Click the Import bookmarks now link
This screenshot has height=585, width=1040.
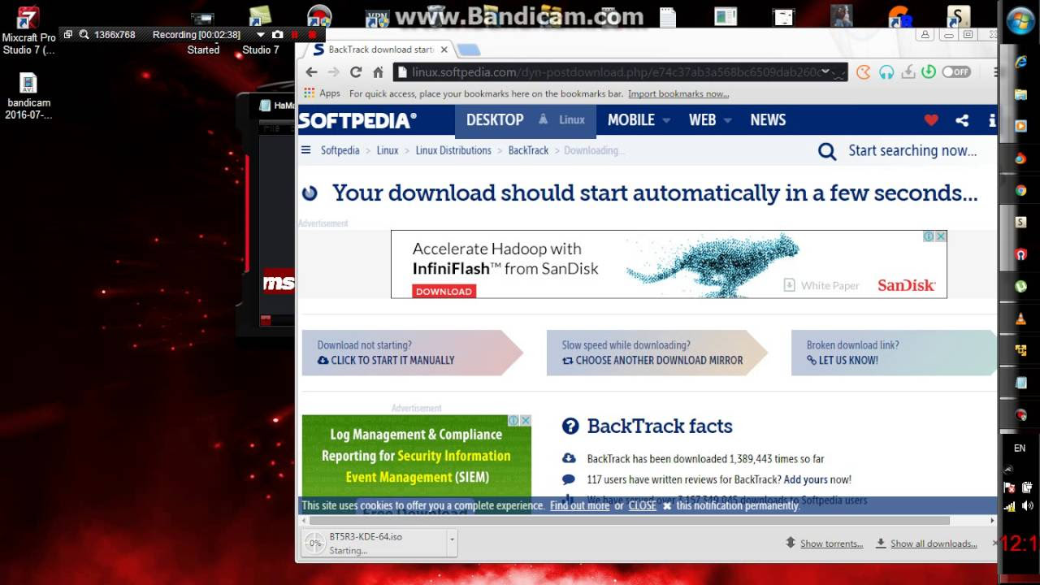tap(678, 93)
